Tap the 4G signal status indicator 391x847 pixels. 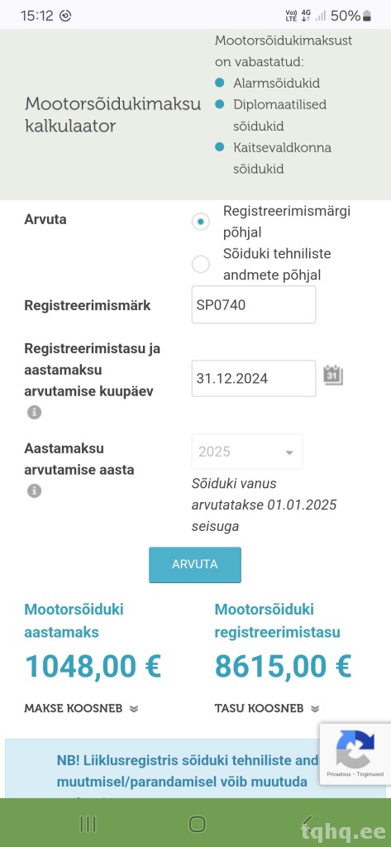[x=306, y=16]
